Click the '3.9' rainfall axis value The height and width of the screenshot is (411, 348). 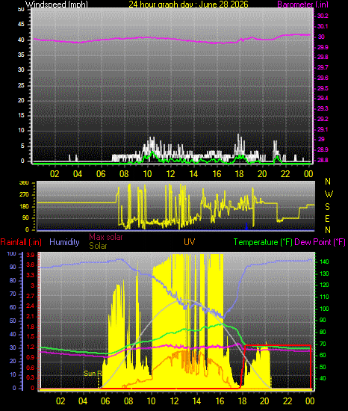(x=31, y=256)
